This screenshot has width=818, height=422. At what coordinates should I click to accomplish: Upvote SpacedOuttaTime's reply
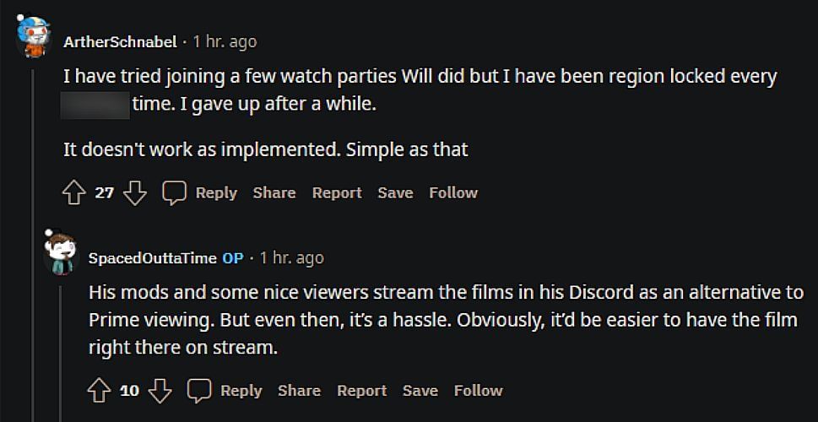tap(99, 391)
